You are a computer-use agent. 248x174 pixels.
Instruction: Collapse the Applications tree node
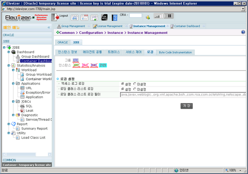tap(13, 84)
